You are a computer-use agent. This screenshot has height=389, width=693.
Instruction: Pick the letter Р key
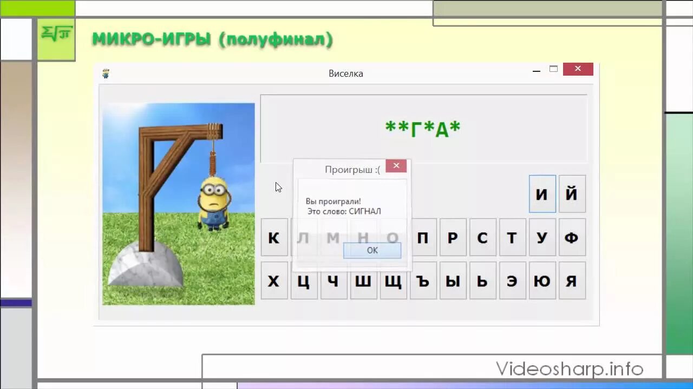(453, 237)
